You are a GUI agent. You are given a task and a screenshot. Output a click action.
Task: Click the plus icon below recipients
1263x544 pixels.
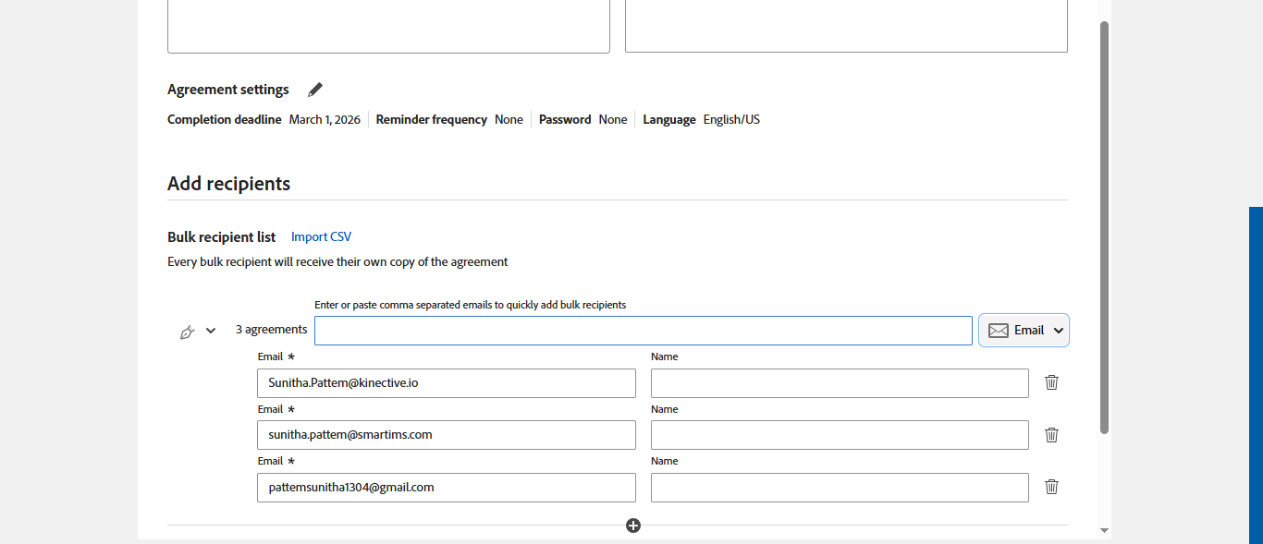click(633, 526)
